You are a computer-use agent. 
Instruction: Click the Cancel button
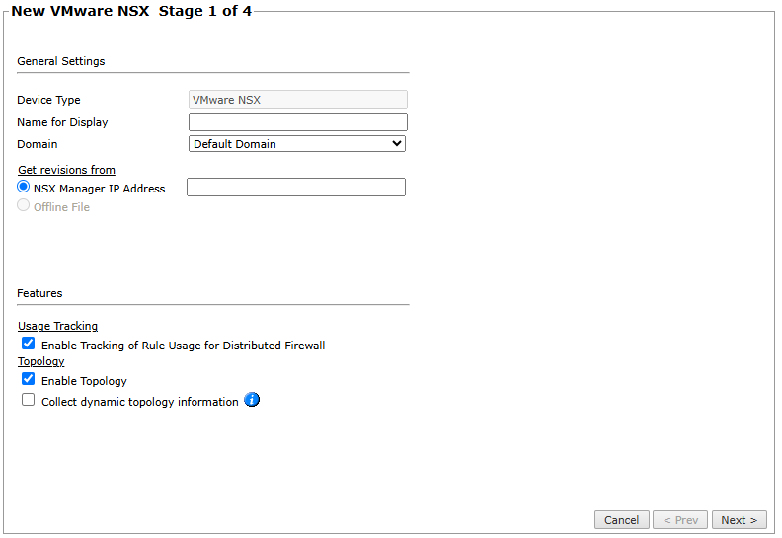coord(621,520)
